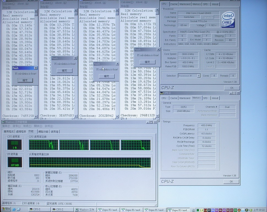Image resolution: width=267 pixels, height=212 pixels.
Task: Click OK in upper CPU-Z window
Action: tap(232, 88)
